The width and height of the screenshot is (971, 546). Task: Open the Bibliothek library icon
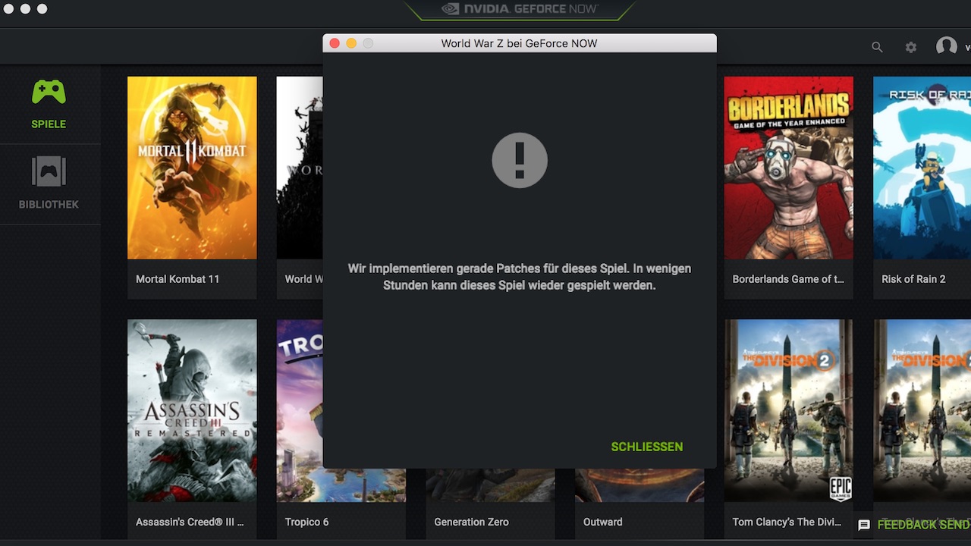click(49, 172)
